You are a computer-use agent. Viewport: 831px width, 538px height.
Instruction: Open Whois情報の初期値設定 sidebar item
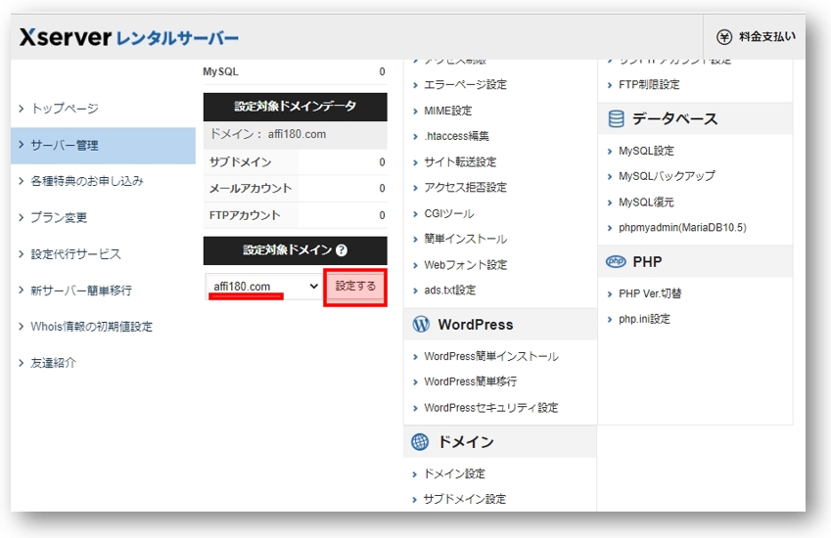pyautogui.click(x=91, y=327)
